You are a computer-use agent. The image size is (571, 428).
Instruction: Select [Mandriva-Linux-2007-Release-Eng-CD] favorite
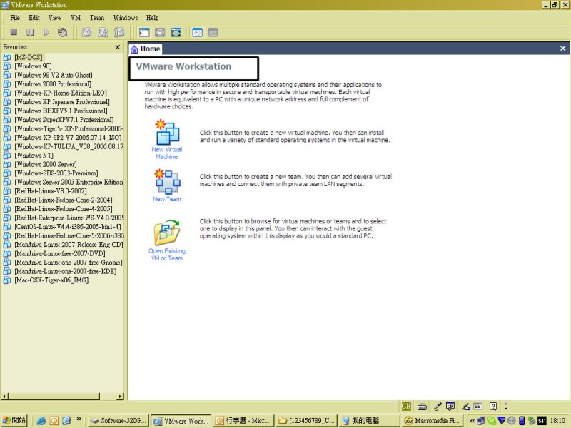(69, 244)
